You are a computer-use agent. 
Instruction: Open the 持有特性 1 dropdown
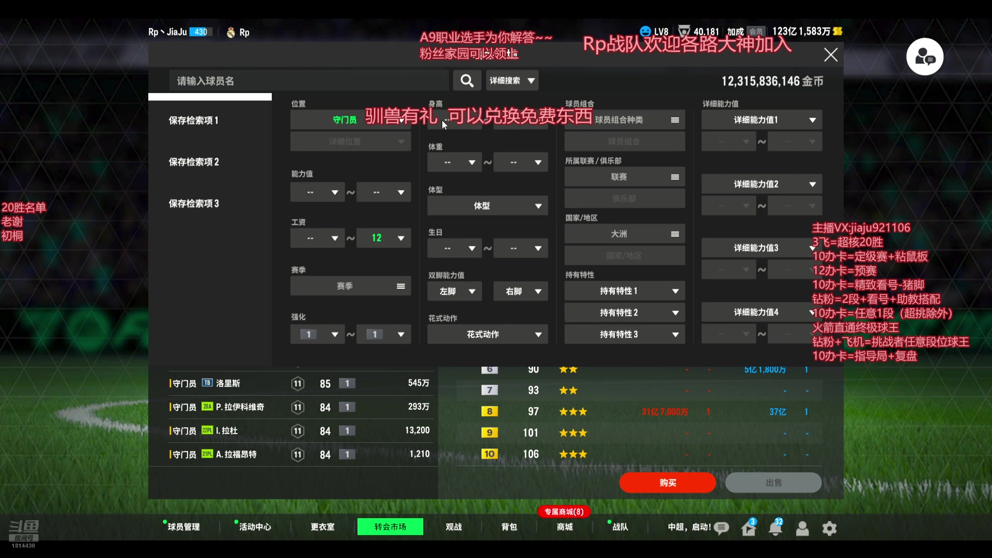(x=625, y=291)
